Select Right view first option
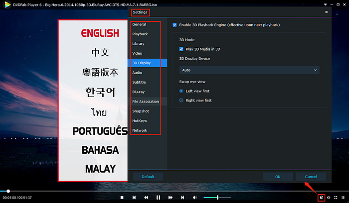The height and width of the screenshot is (203, 349). [181, 101]
